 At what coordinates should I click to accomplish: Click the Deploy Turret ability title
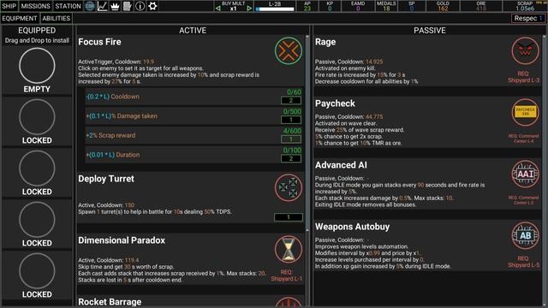106,179
